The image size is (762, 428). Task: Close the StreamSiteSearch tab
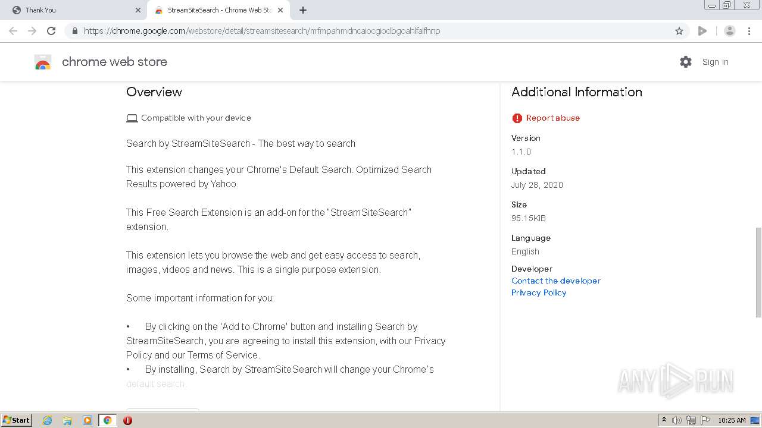click(x=280, y=10)
